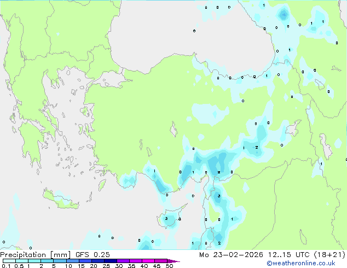Click legend scale label '50'
Screen dimensions: 347x268
[x=169, y=266]
